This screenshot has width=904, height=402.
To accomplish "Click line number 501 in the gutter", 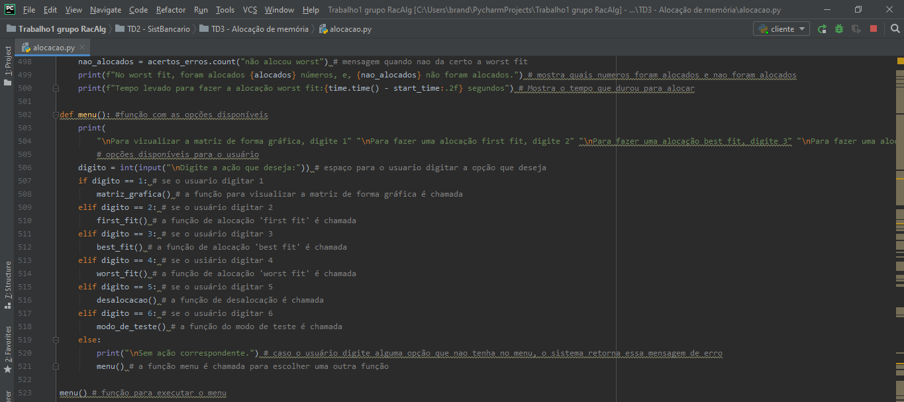I will click(x=25, y=101).
